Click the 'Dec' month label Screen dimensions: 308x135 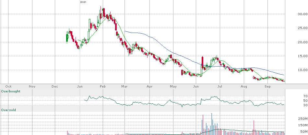point(55,86)
